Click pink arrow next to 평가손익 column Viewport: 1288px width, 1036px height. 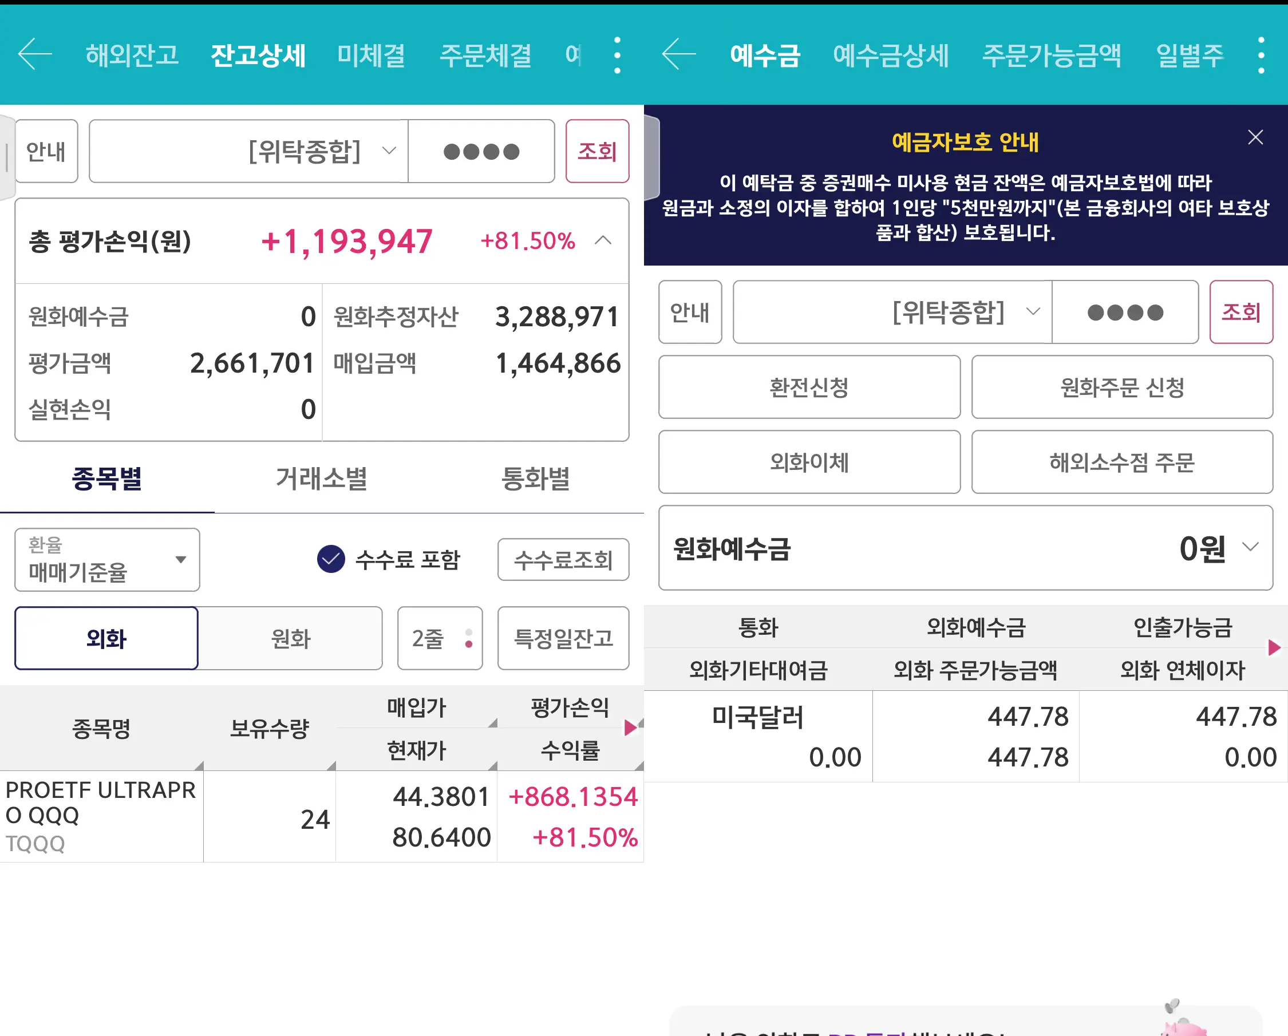click(x=630, y=727)
